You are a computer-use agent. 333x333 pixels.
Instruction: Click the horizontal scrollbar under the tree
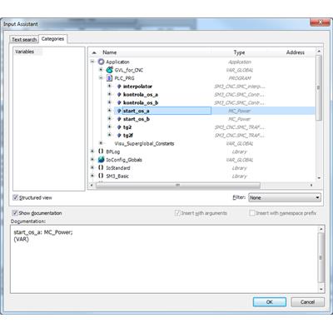point(178,185)
